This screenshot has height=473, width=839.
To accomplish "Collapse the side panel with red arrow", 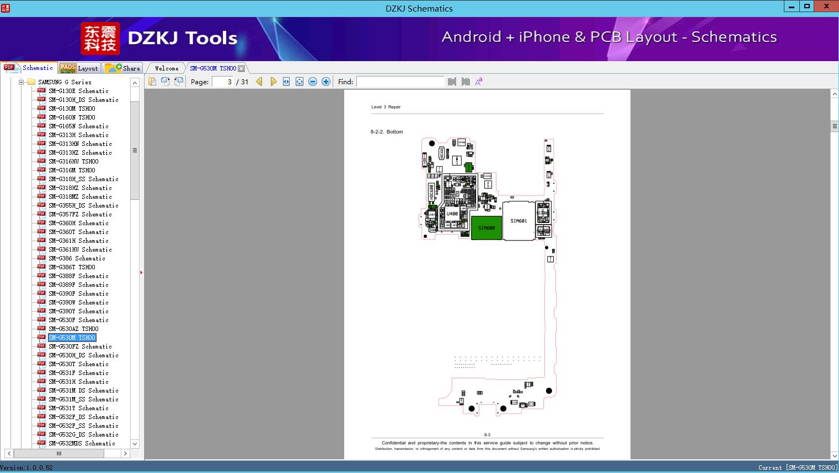I will pos(141,273).
